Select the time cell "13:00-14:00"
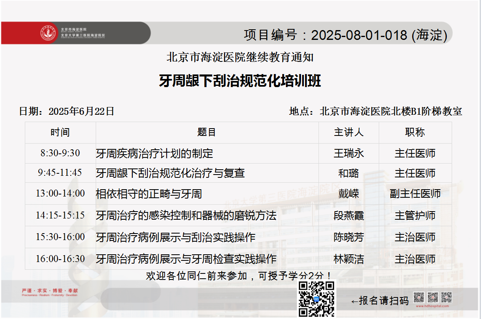The image size is (481, 319). [x=60, y=193]
